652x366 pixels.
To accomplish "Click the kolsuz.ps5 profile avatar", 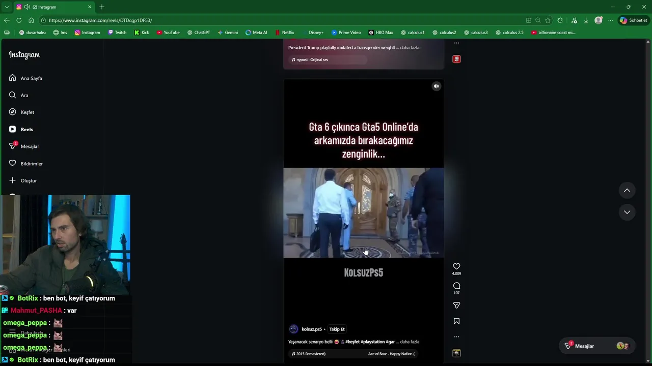I will pos(293,329).
